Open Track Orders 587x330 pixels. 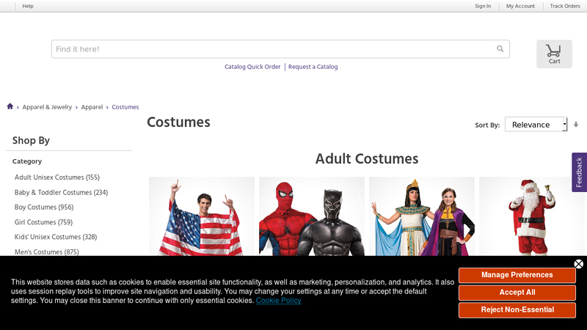coord(565,6)
